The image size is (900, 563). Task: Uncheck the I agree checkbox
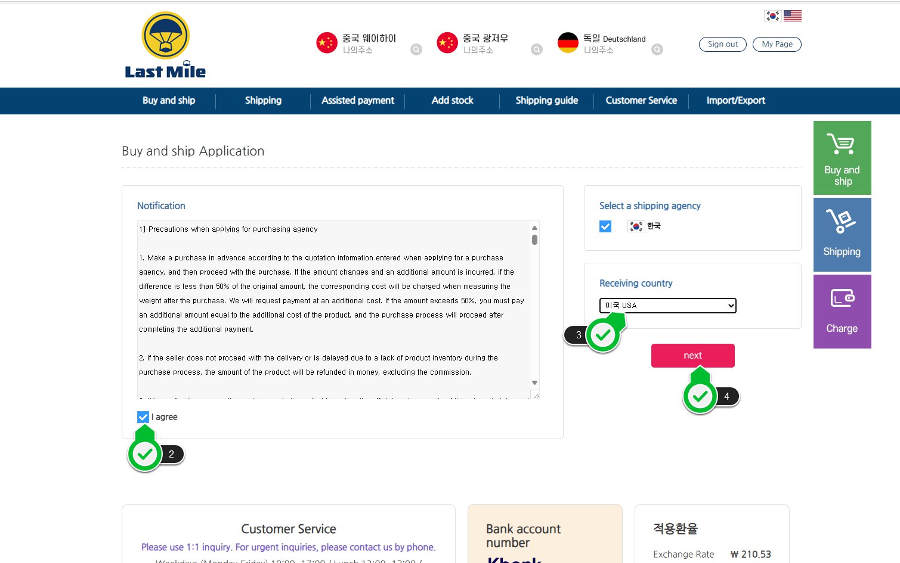coord(143,417)
